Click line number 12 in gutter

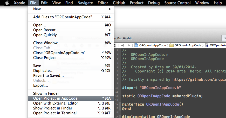(x=117, y=96)
